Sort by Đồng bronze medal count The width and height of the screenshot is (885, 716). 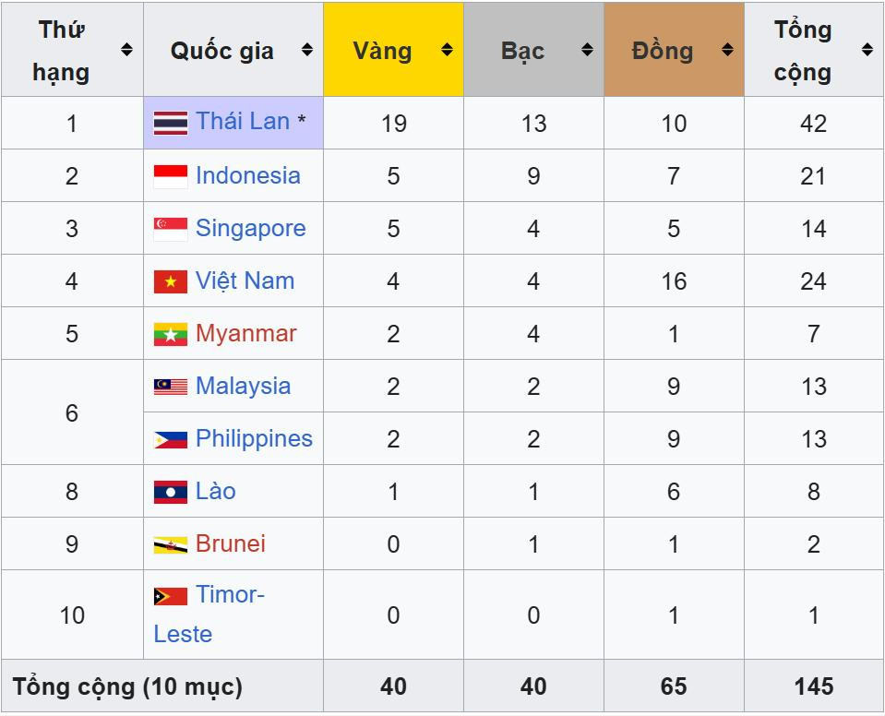pos(727,50)
